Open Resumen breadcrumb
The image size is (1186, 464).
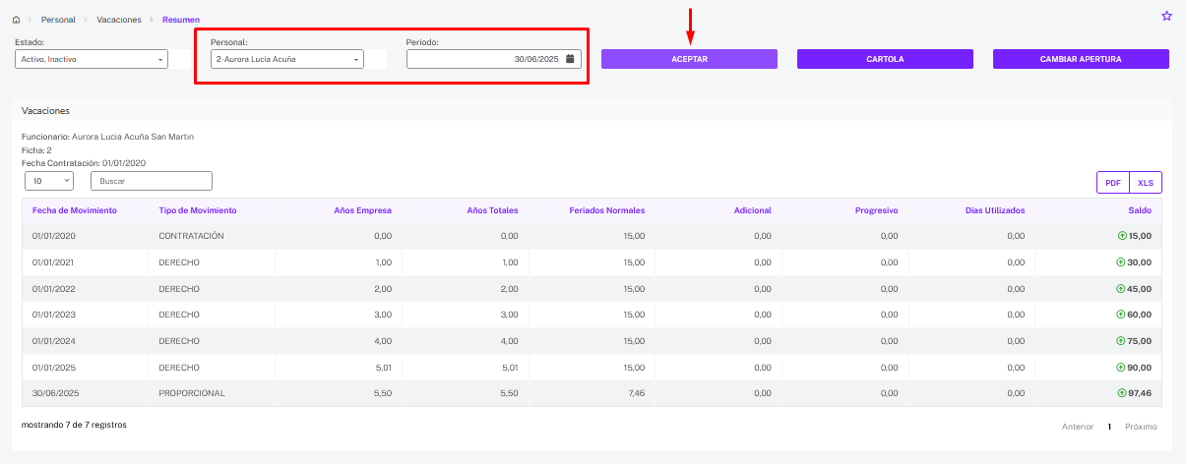pyautogui.click(x=179, y=20)
